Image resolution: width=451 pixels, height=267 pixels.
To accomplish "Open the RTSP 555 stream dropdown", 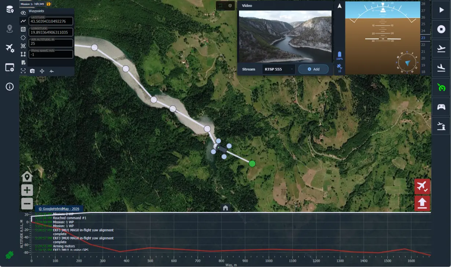I will pyautogui.click(x=279, y=69).
